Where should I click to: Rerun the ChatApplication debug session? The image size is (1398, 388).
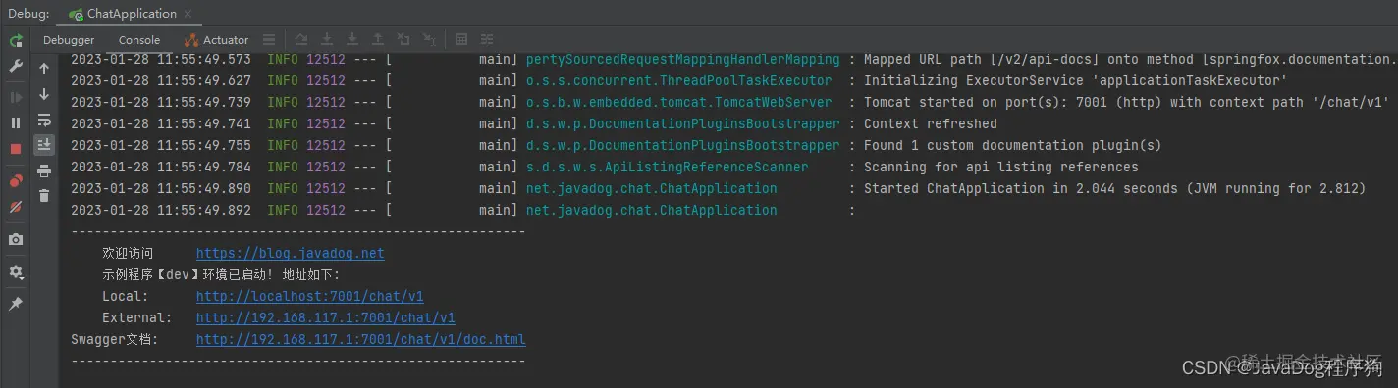[x=16, y=40]
